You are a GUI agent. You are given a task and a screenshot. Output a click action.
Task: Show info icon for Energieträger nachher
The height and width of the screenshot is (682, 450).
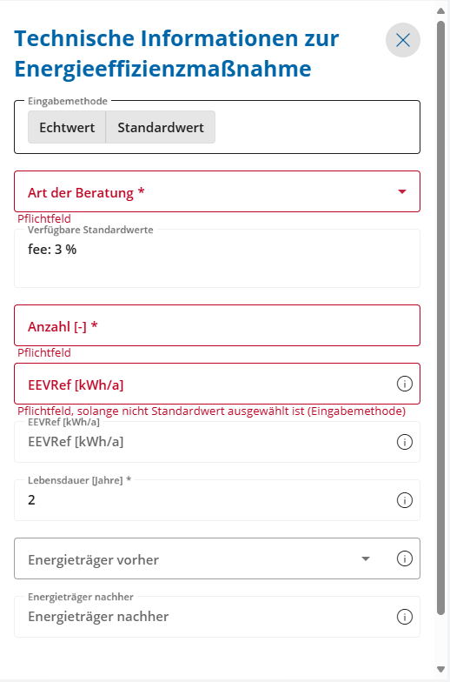(x=405, y=617)
